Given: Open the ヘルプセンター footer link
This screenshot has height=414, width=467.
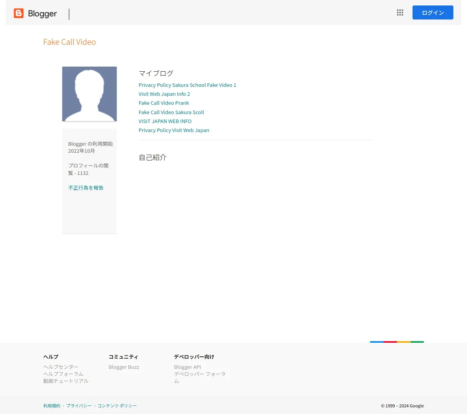Looking at the screenshot, I should (x=61, y=367).
